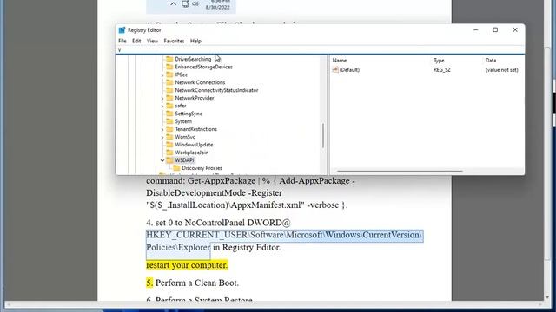Select the Discovery Proxies key label
Screen dimensions: 556x312
click(202, 168)
